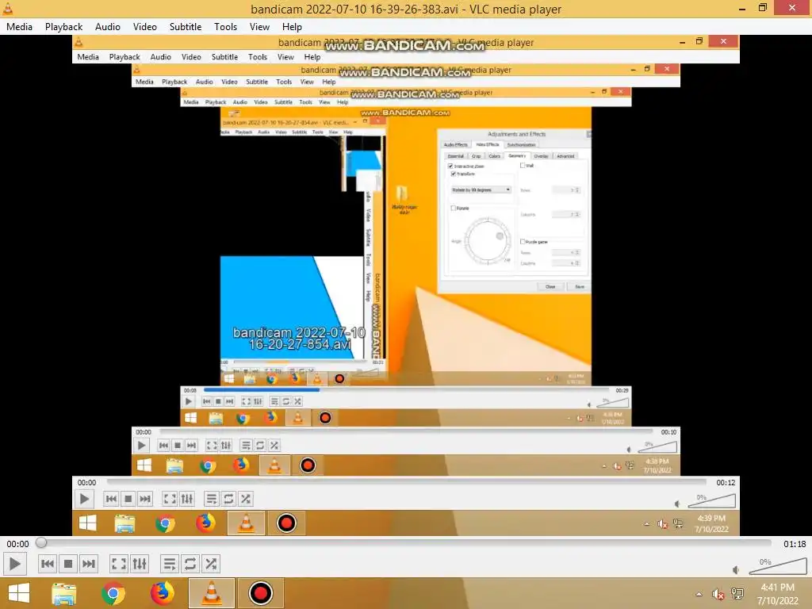Image resolution: width=812 pixels, height=609 pixels.
Task: Click the main 0% volume slider
Action: click(x=779, y=566)
